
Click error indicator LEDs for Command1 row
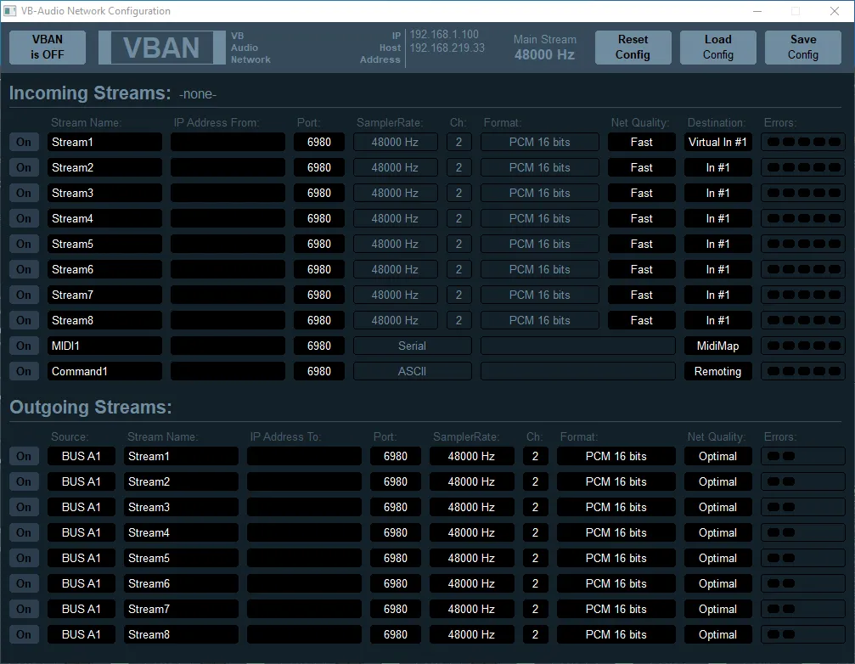coord(803,371)
